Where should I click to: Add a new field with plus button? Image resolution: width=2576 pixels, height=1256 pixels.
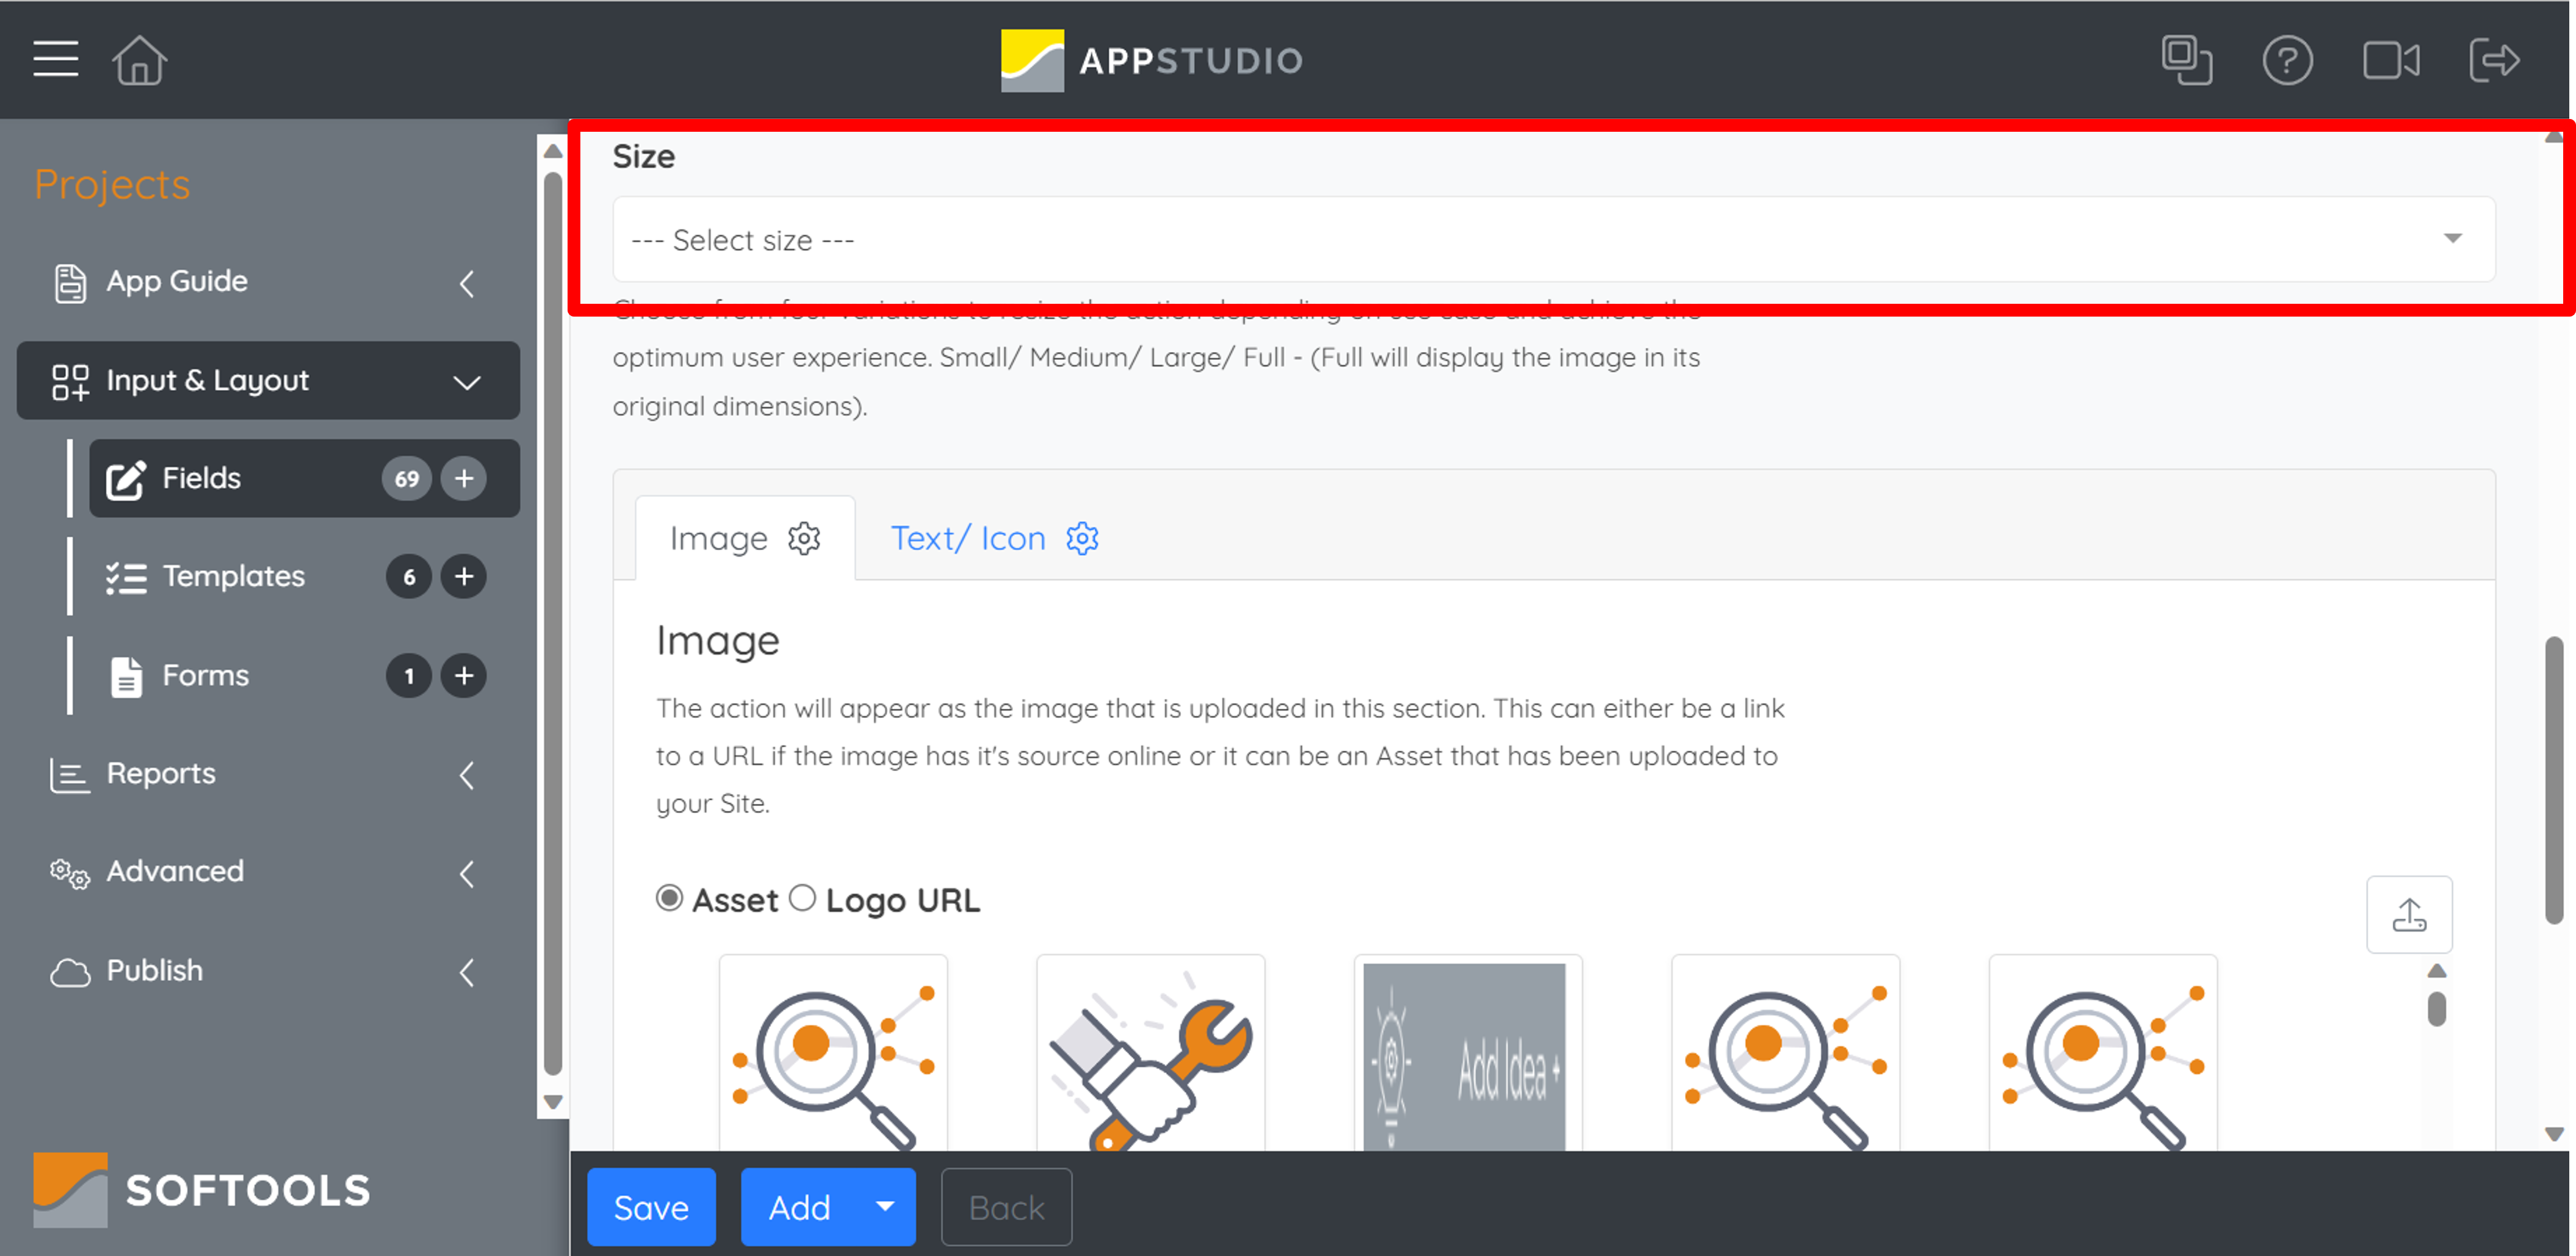point(464,479)
